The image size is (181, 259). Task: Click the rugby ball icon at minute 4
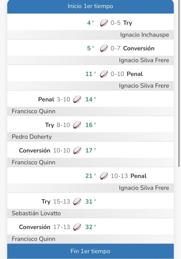coord(104,23)
